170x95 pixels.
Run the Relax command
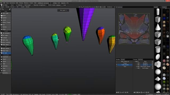click(x=6, y=70)
